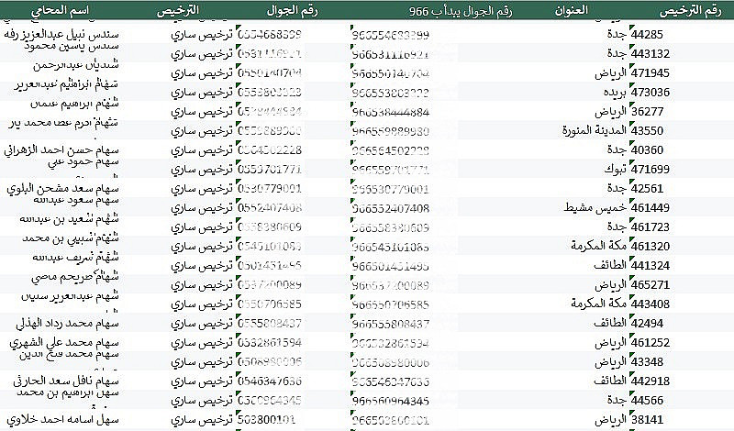The width and height of the screenshot is (734, 431).
Task: Select license number cell 443408
Action: tap(651, 304)
